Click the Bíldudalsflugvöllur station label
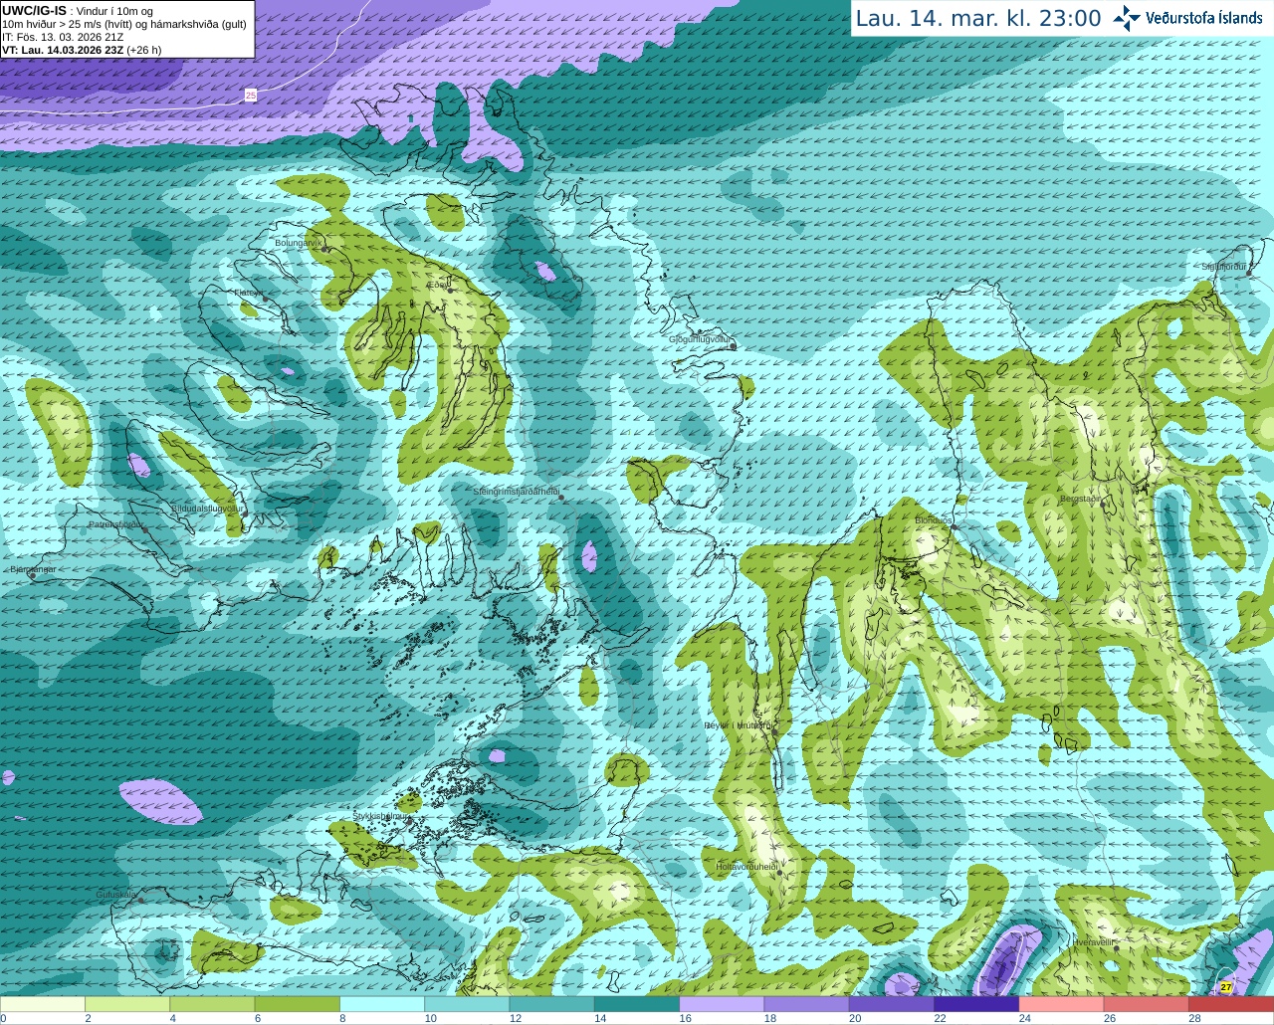The image size is (1274, 1025). 207,508
